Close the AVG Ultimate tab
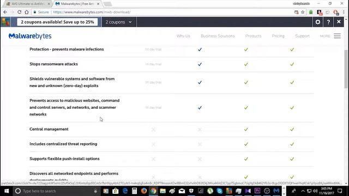The width and height of the screenshot is (349, 196). 49,4
